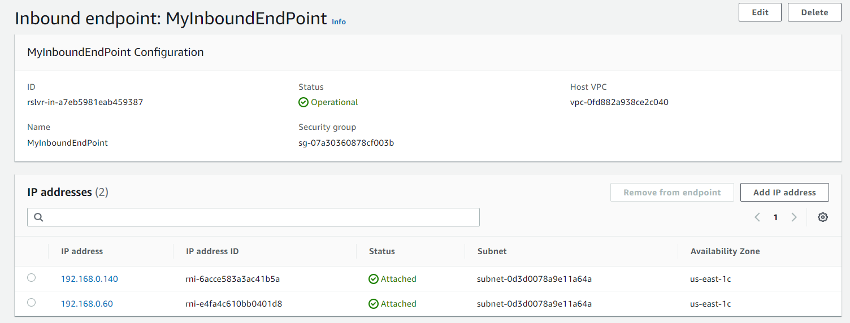Sort by IP address column header
The image size is (850, 323).
[x=82, y=251]
